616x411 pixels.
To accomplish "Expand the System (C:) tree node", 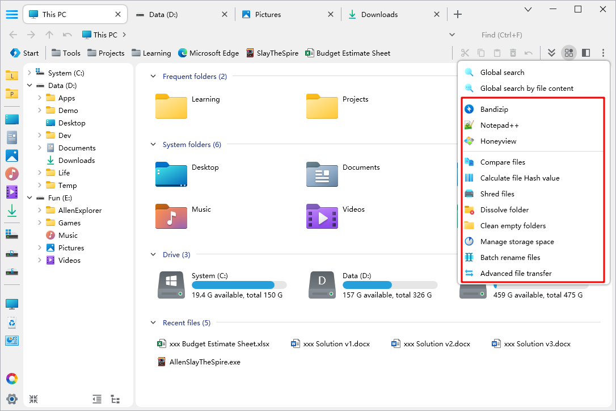I will (x=29, y=73).
